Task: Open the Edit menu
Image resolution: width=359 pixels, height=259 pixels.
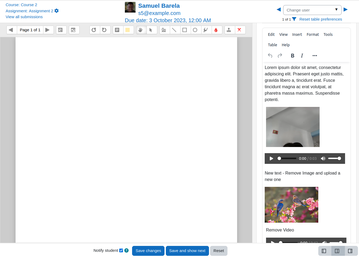Action: [271, 34]
